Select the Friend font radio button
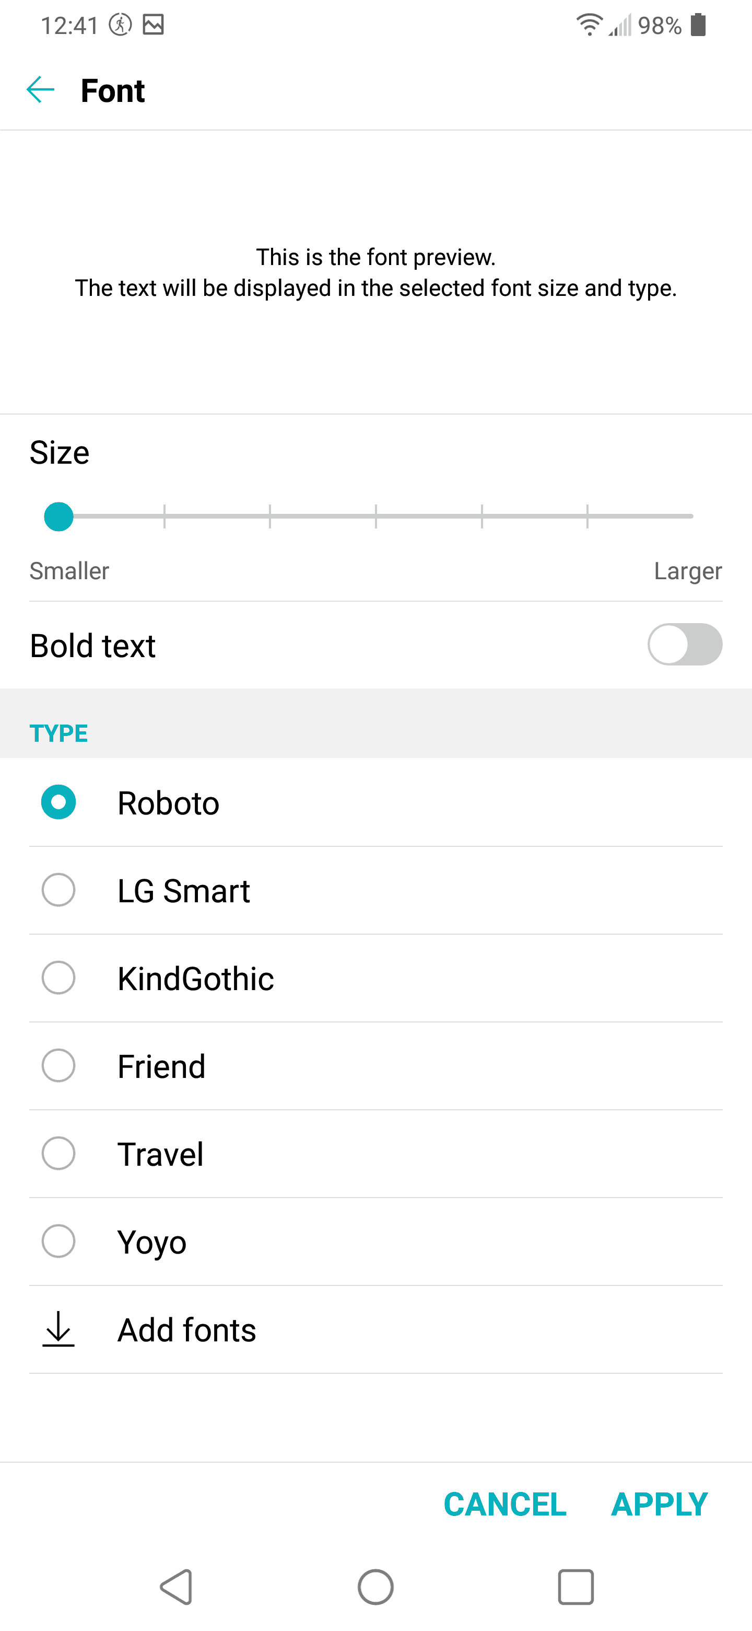Viewport: 752px width, 1631px height. (58, 1065)
